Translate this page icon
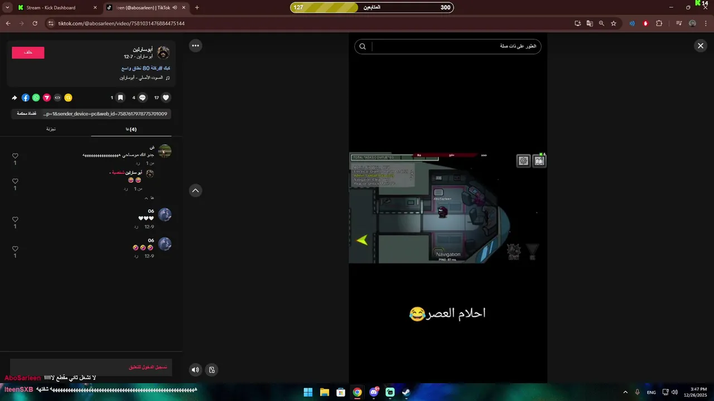 tap(590, 23)
